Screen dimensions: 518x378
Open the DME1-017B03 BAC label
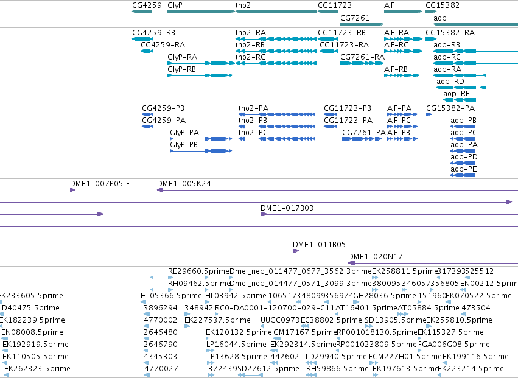tap(287, 208)
